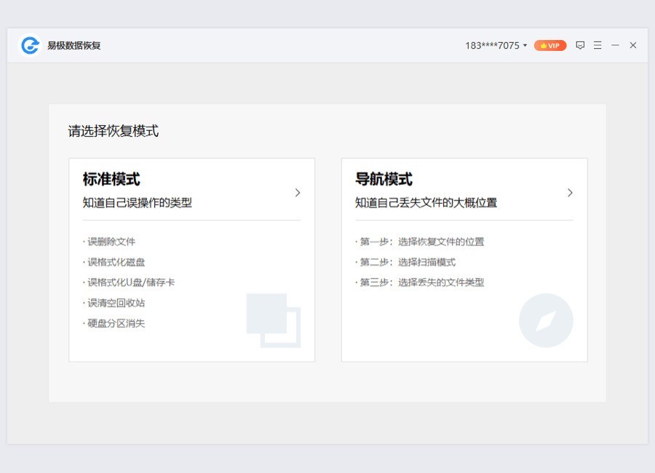
Task: Click the orange VIP badge
Action: 550,45
